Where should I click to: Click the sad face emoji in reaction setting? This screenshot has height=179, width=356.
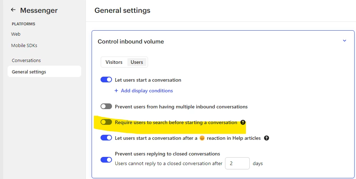click(202, 138)
